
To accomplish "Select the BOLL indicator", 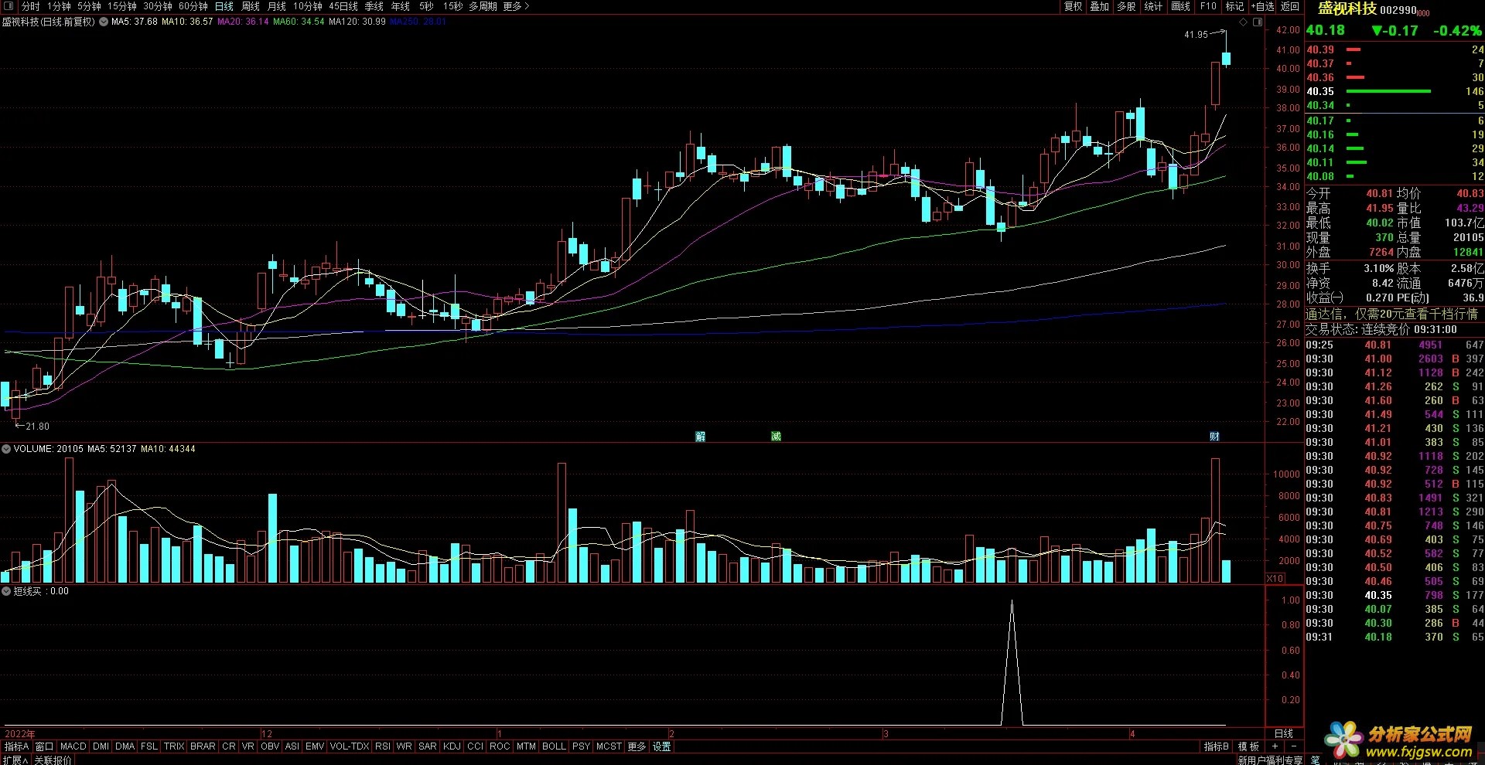I will pyautogui.click(x=554, y=746).
